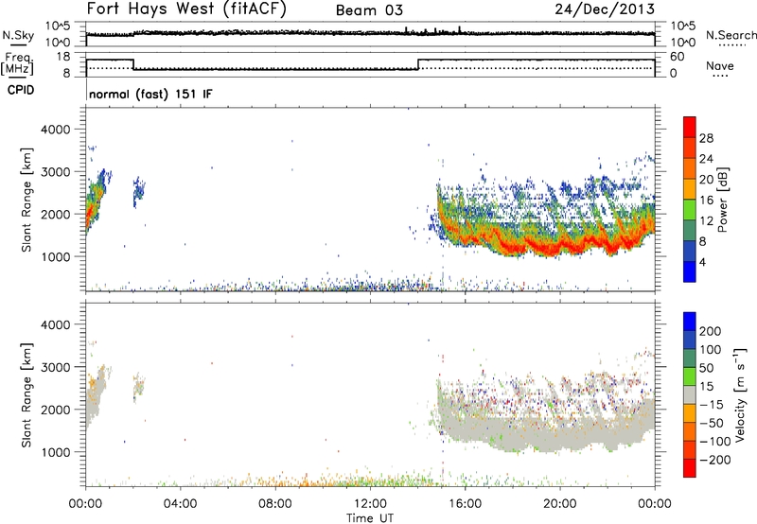757x524 pixels.
Task: Click the '2000' tick on the velocity panel
Action: click(x=55, y=410)
